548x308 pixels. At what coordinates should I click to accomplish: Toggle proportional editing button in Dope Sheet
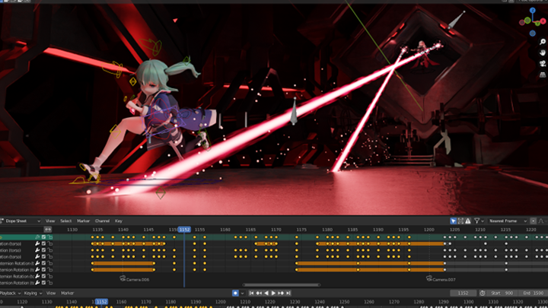(533, 221)
